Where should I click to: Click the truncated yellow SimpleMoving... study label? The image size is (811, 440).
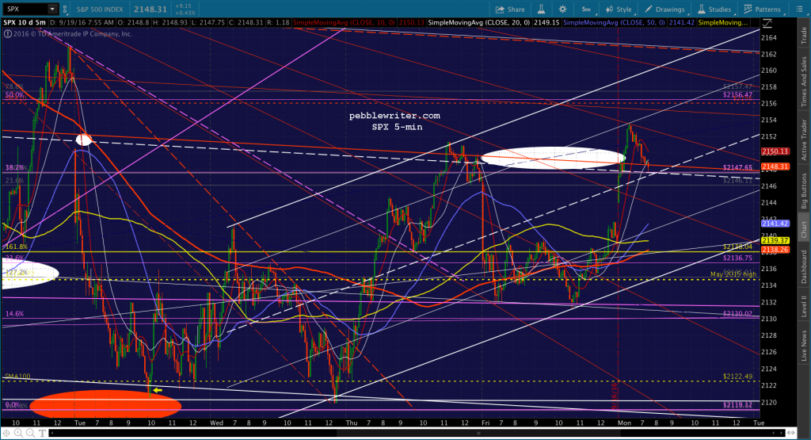(x=723, y=23)
